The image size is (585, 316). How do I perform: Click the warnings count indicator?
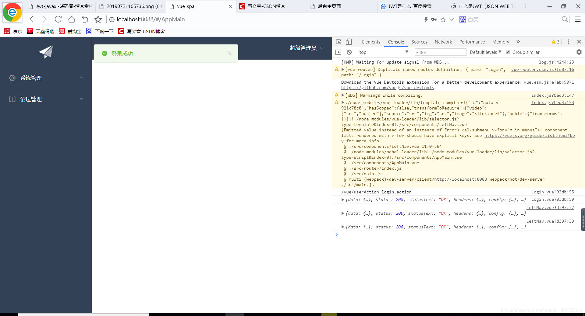tap(555, 42)
